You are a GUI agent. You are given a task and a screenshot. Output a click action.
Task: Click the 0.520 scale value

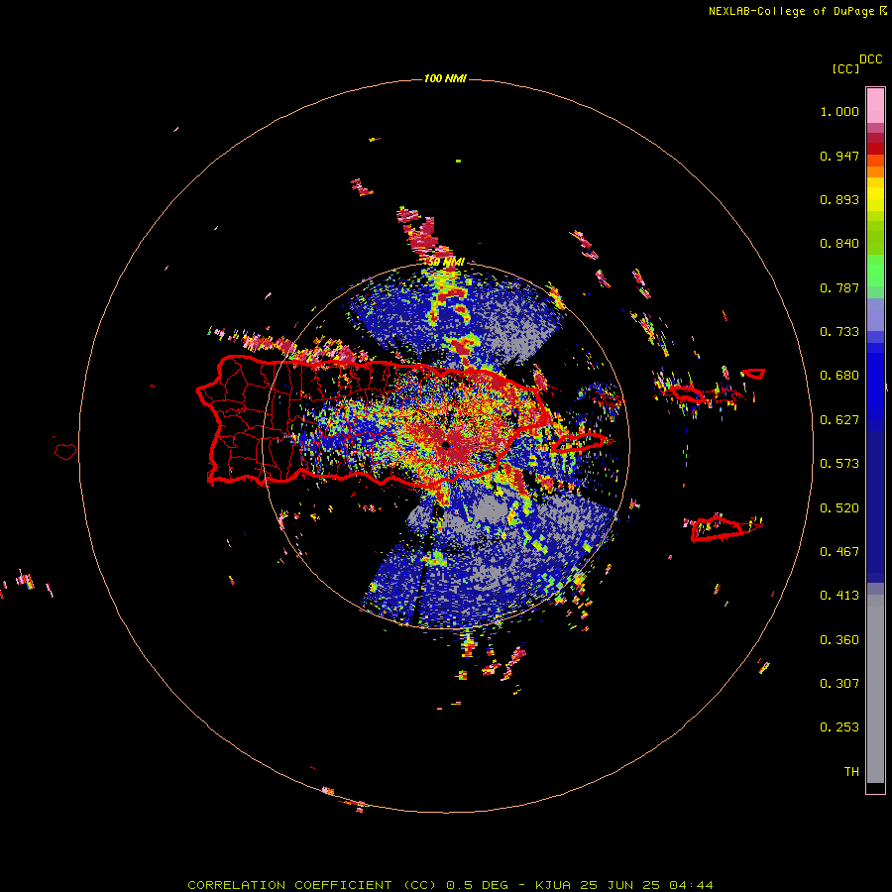click(x=839, y=508)
